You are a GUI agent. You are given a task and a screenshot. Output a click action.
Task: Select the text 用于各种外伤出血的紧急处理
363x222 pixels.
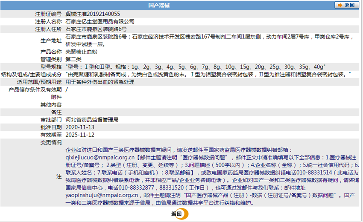point(100,82)
